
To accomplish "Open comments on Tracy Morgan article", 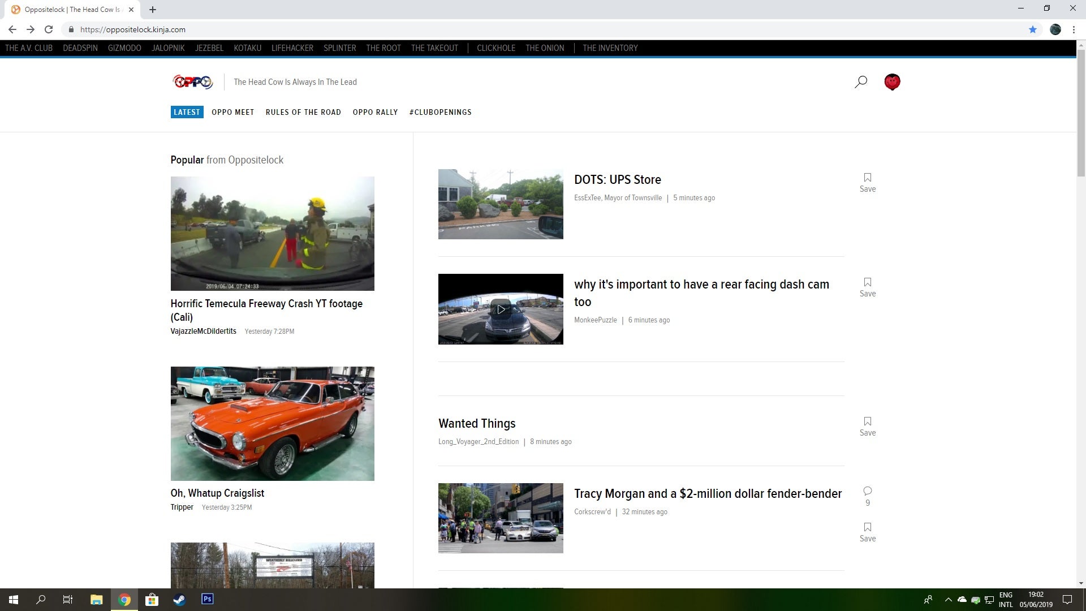I will point(867,496).
